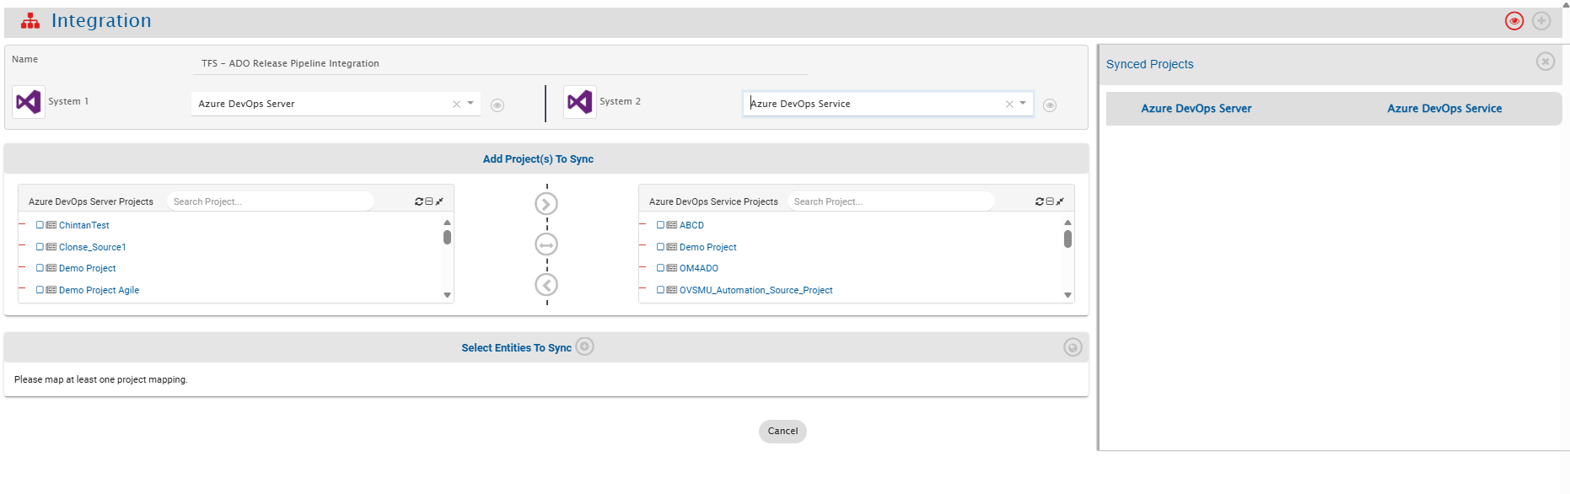Collapse the Server Projects panel using pin icon
Image resolution: width=1570 pixels, height=494 pixels.
coord(439,201)
